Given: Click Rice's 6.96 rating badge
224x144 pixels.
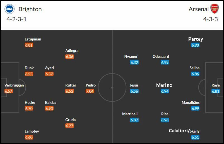Looking at the screenshot, I should (x=165, y=120).
